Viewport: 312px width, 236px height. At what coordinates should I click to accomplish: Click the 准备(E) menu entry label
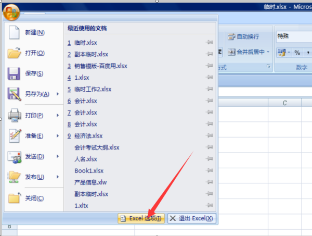click(34, 136)
